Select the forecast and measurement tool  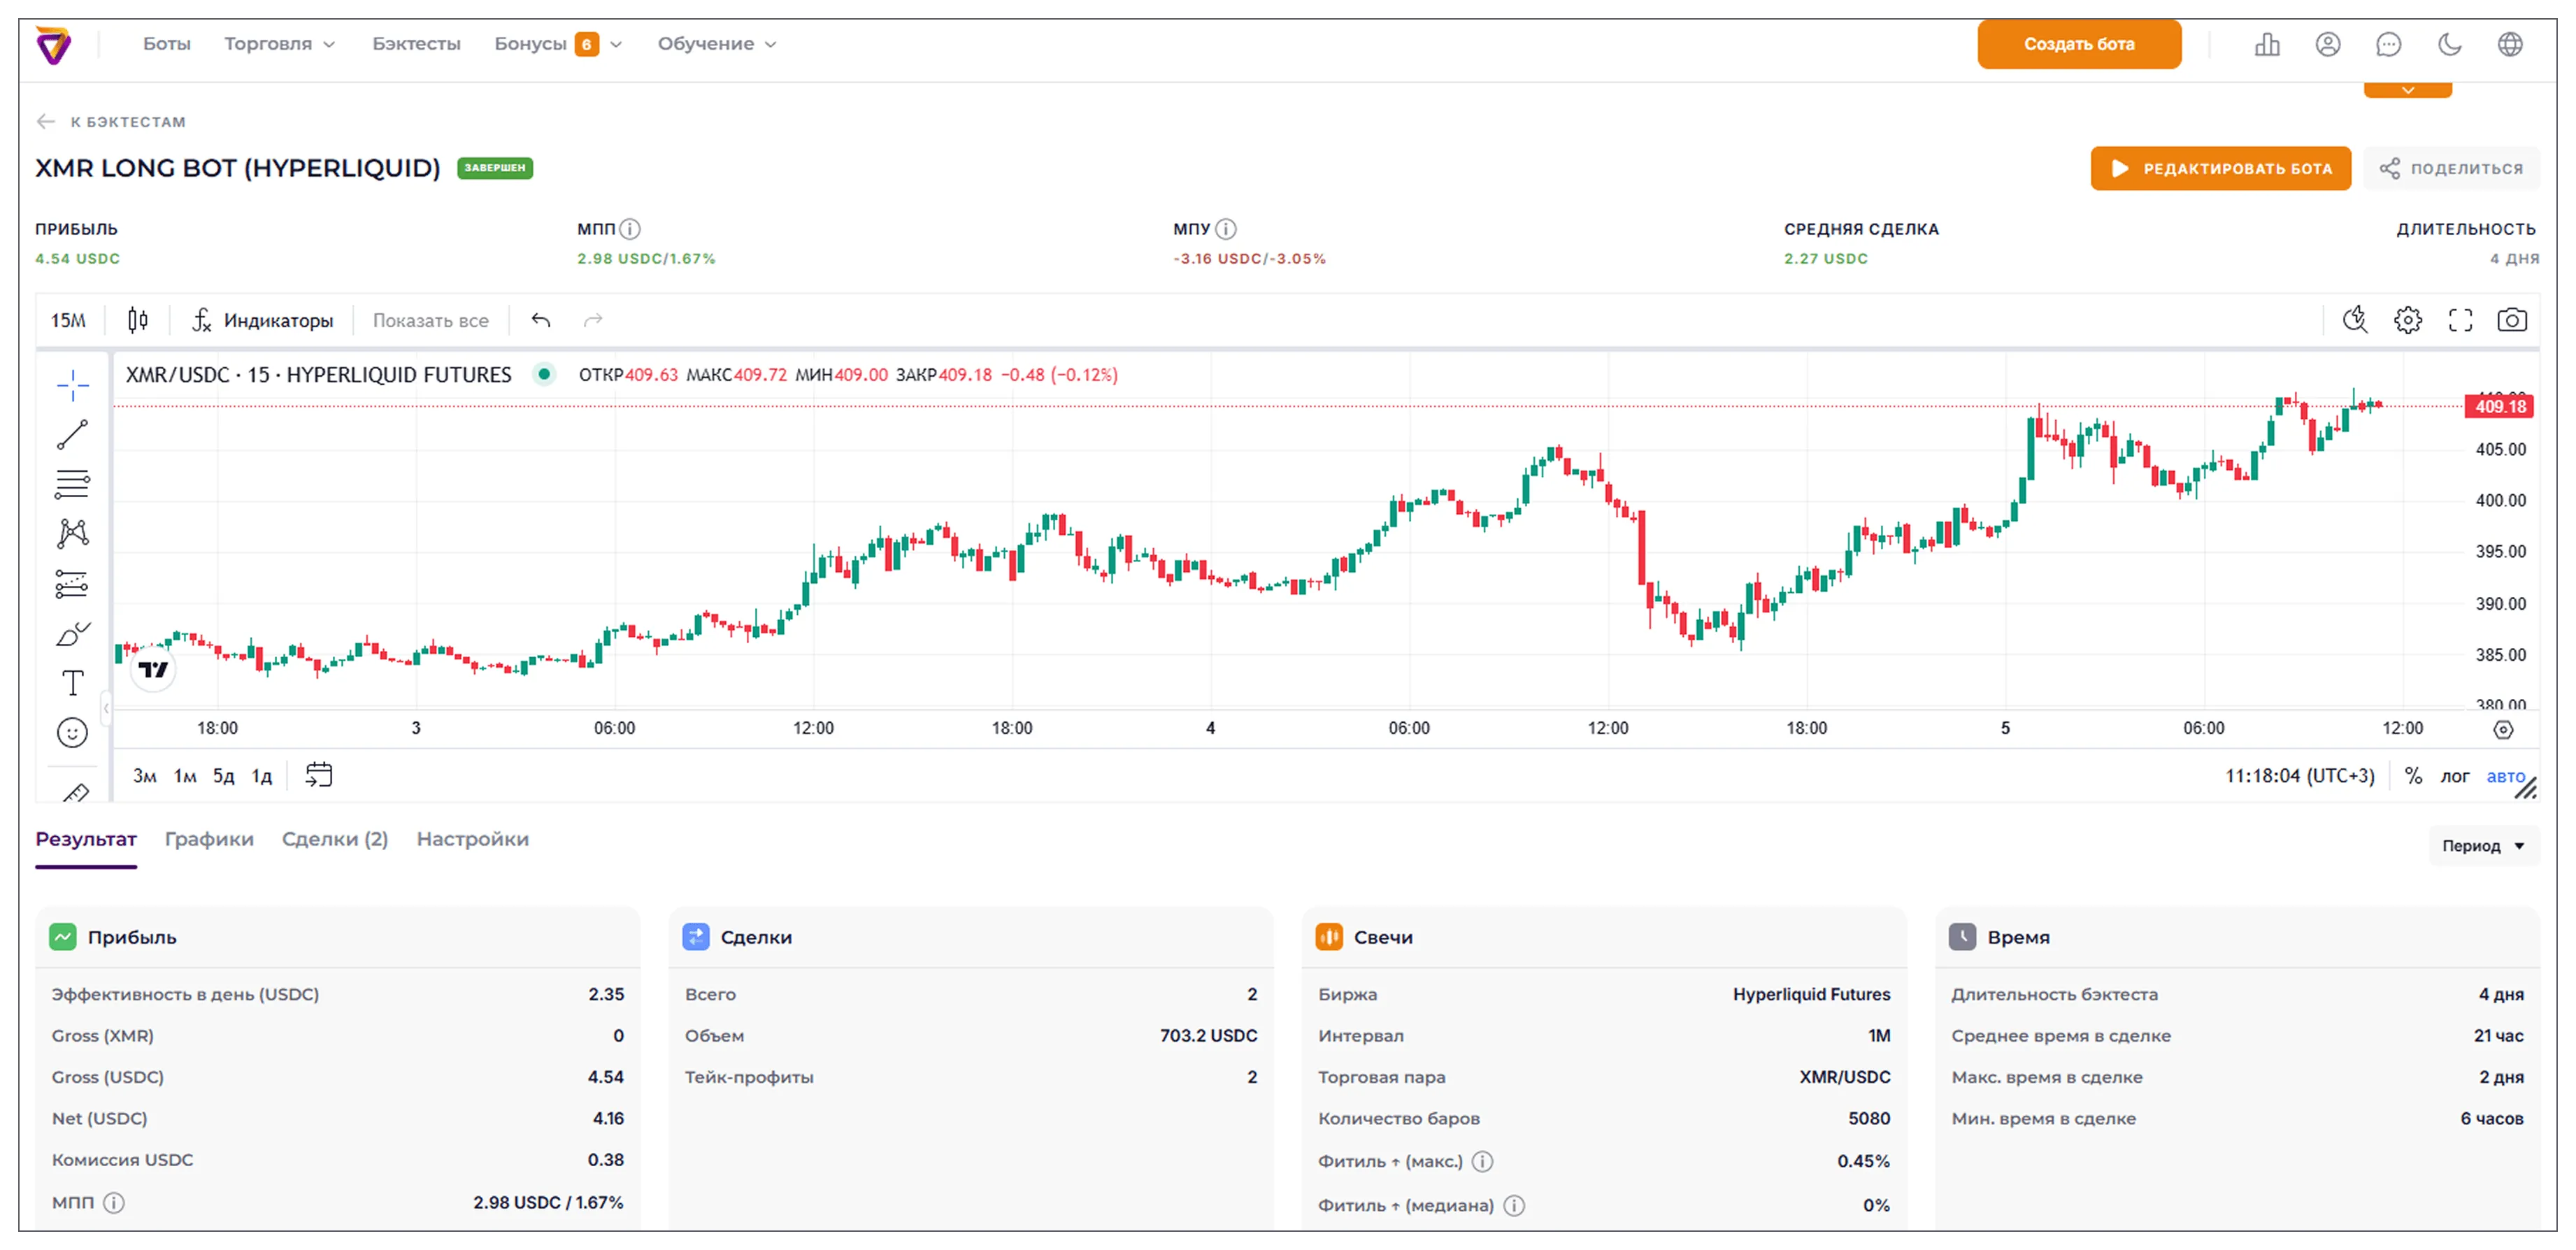pos(73,583)
